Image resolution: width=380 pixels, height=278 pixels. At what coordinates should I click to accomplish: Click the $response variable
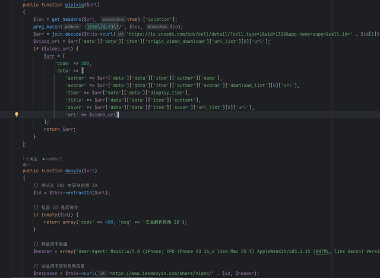tap(45, 273)
